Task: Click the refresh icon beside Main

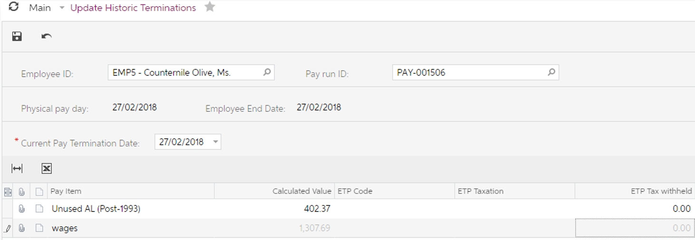Action: tap(14, 7)
